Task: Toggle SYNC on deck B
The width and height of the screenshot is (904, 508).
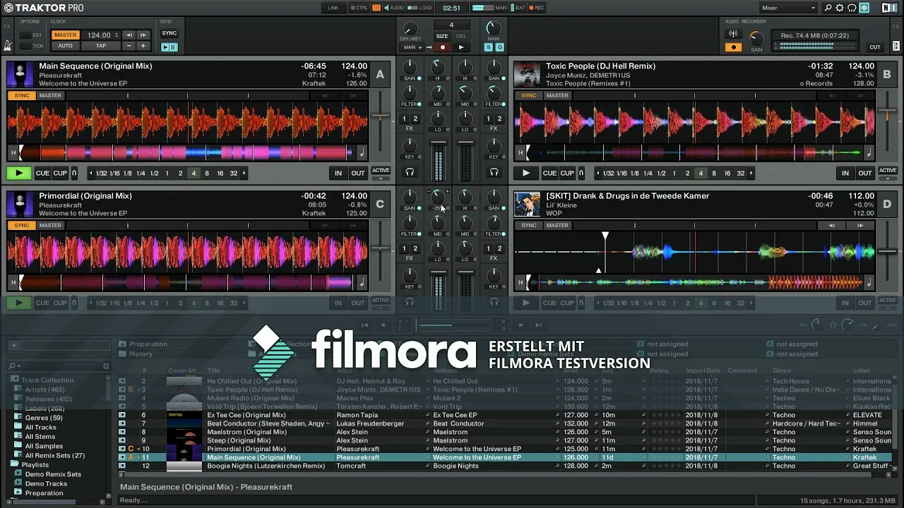Action: [x=528, y=95]
